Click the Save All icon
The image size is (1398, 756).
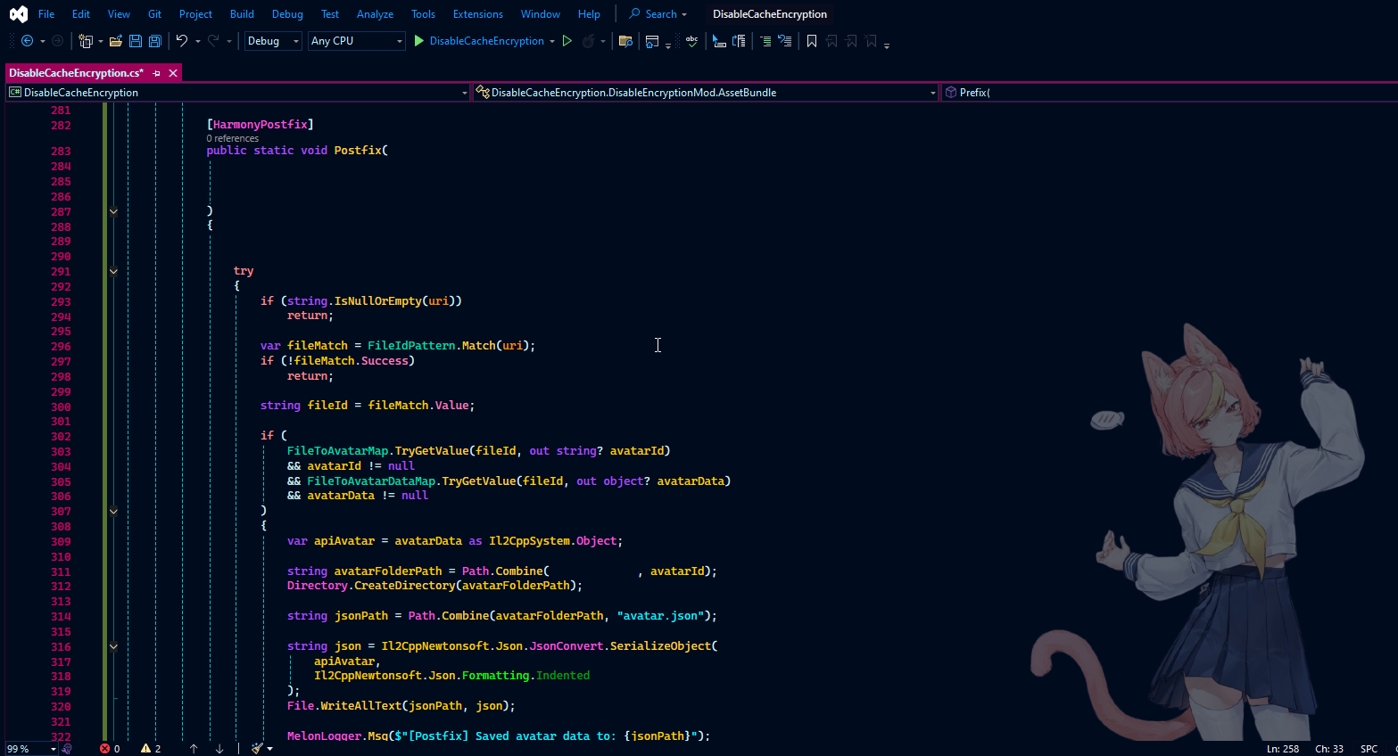[x=155, y=41]
